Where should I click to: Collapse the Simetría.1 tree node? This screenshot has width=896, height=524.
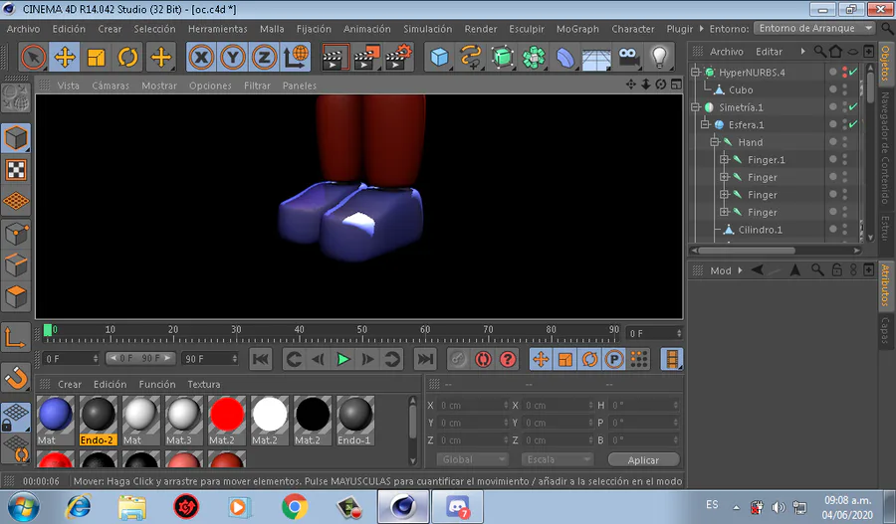tap(696, 107)
